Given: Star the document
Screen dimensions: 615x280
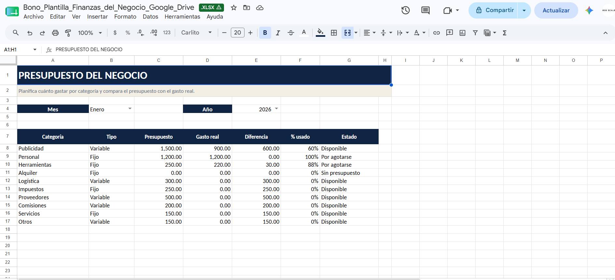Looking at the screenshot, I should coord(234,7).
